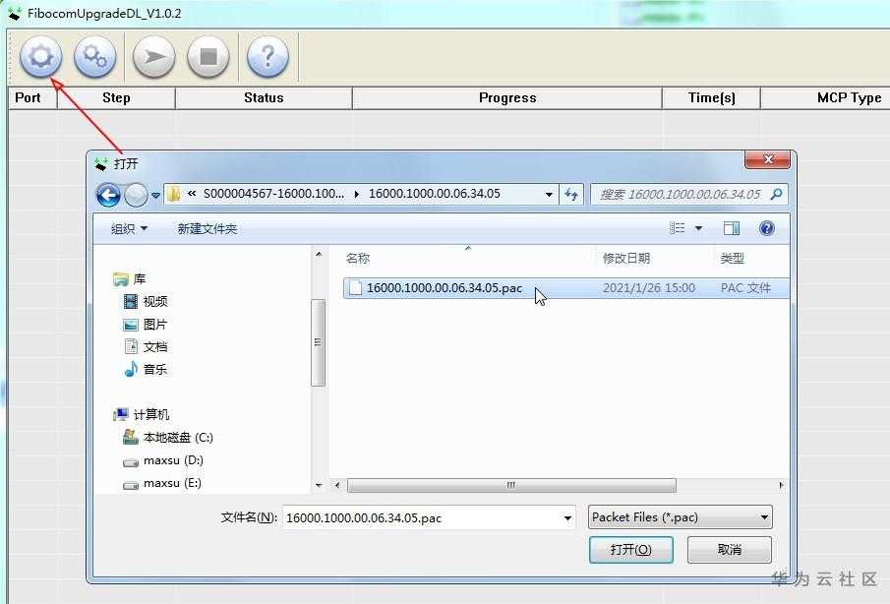Click the MCP Type column header
Image resolution: width=890 pixels, height=604 pixels.
pos(826,97)
